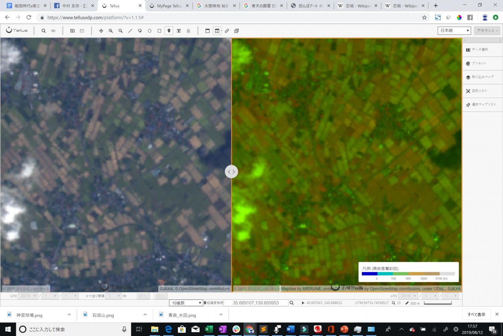The width and height of the screenshot is (503, 336).
Task: Click the coordinate search magnifier button
Action: [x=293, y=303]
